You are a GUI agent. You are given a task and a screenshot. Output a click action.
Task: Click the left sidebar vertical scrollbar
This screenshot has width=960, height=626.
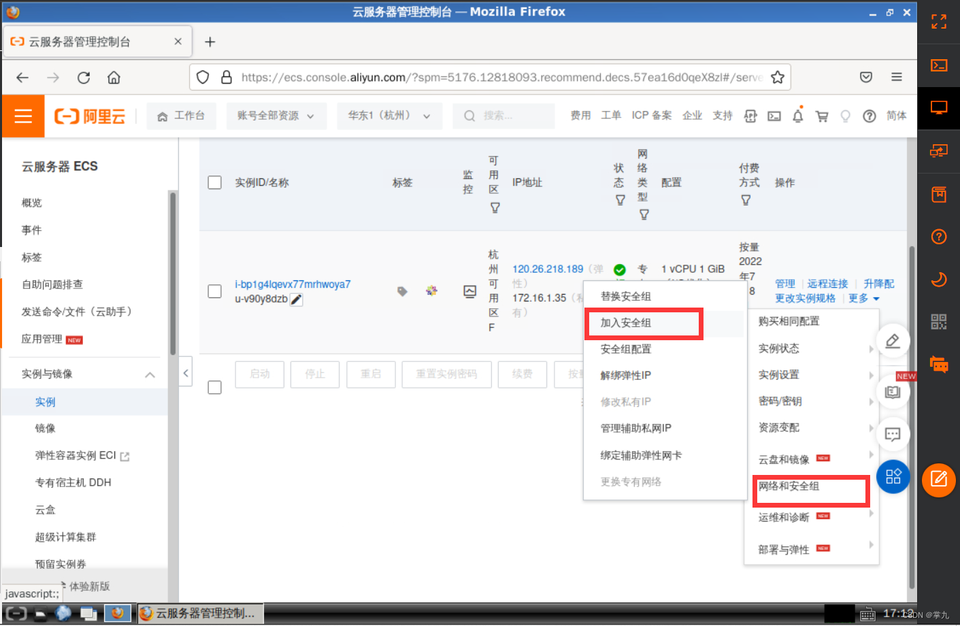173,273
